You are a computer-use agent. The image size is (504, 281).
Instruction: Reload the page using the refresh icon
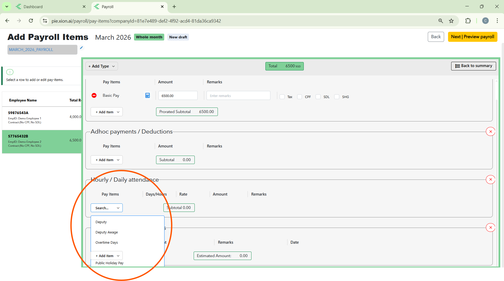(31, 21)
